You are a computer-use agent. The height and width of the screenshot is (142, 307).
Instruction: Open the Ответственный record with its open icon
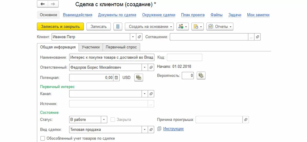coord(151,67)
